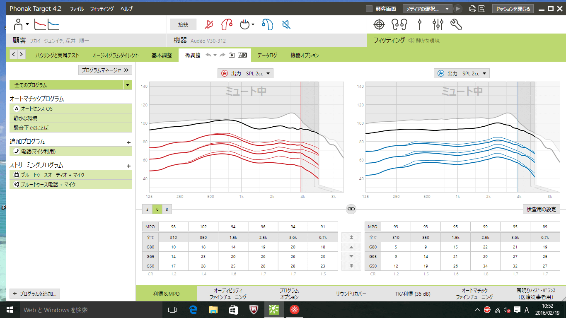Switch to オージオグラムダイレクト tab
The width and height of the screenshot is (566, 318).
tap(115, 55)
